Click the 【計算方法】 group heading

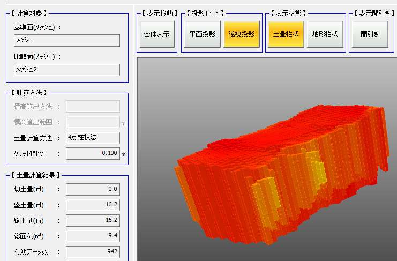coord(29,93)
